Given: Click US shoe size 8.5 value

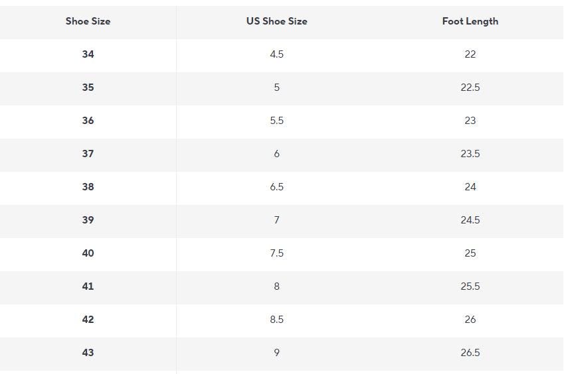Looking at the screenshot, I should (276, 320).
